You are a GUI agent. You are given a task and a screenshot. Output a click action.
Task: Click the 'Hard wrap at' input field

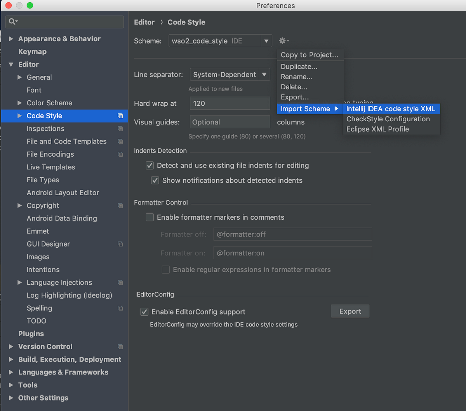(230, 103)
